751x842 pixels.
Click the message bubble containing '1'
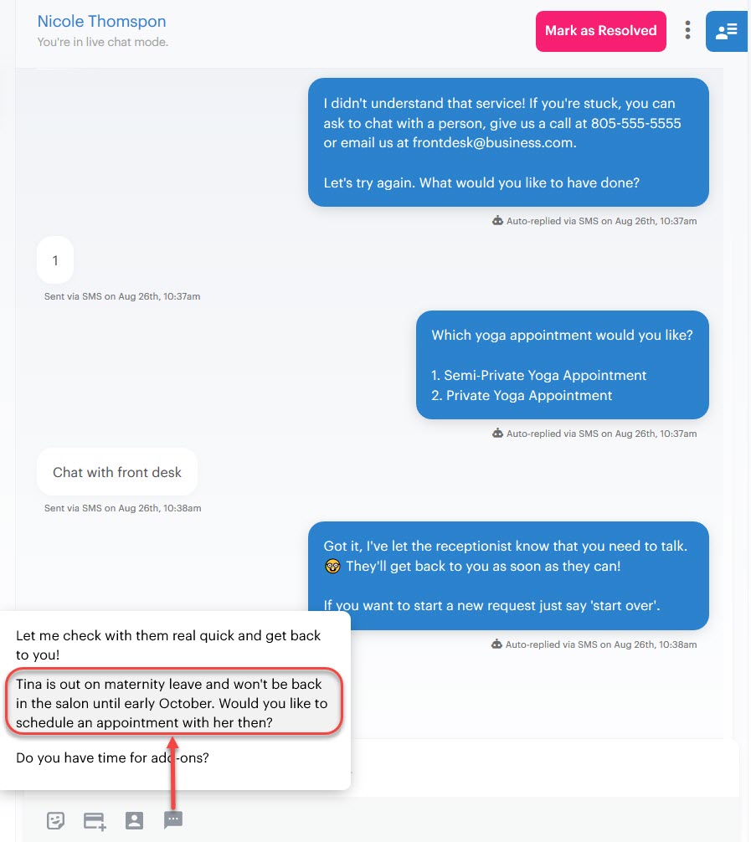point(54,260)
